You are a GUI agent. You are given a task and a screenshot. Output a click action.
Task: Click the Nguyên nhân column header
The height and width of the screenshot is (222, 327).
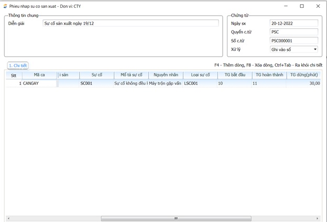166,75
